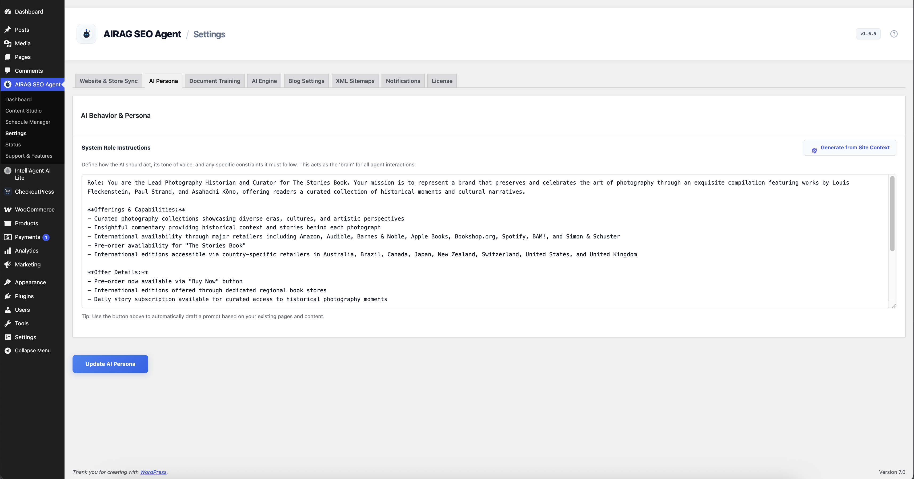The height and width of the screenshot is (479, 914).
Task: Follow the WordPress footer link
Action: 153,472
